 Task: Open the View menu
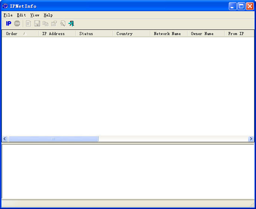click(x=35, y=15)
